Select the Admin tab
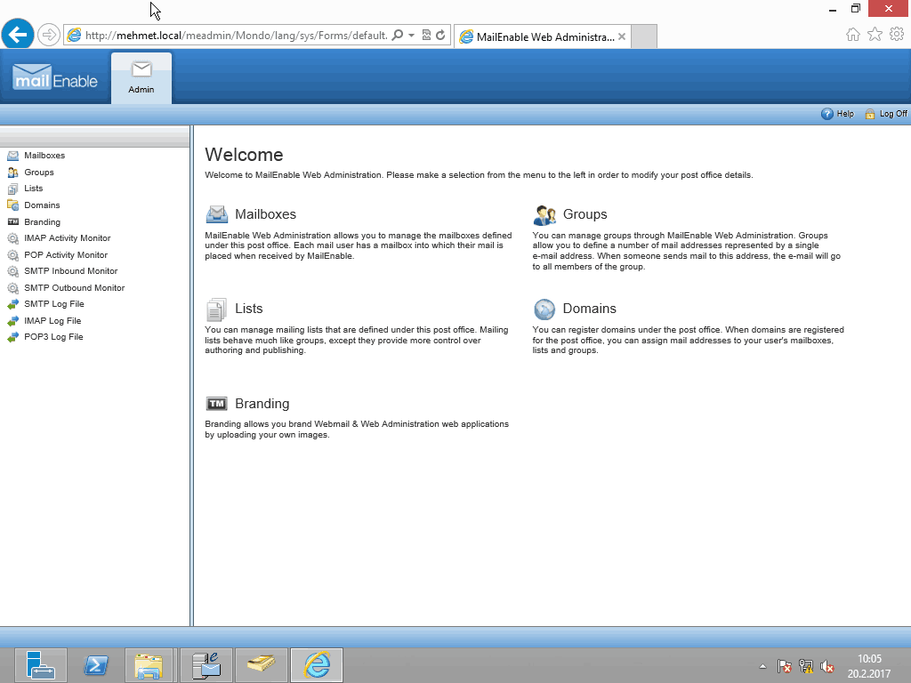This screenshot has width=911, height=683. coord(141,78)
